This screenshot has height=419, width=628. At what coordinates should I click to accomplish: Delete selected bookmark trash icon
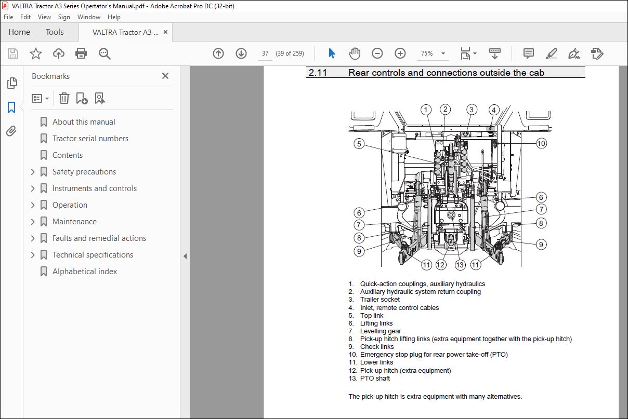tap(64, 98)
